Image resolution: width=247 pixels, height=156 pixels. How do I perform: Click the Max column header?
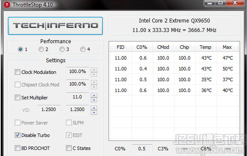[227, 47]
